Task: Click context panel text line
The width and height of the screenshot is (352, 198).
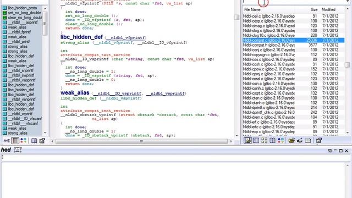Action: coord(175,157)
